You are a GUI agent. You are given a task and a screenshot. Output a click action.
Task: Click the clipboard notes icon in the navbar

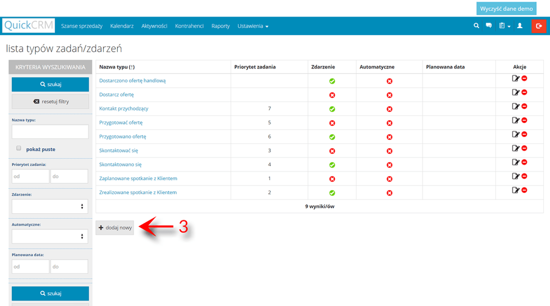click(x=502, y=25)
